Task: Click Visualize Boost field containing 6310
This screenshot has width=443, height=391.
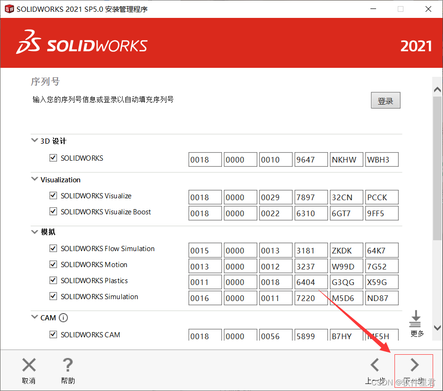Action: 311,213
